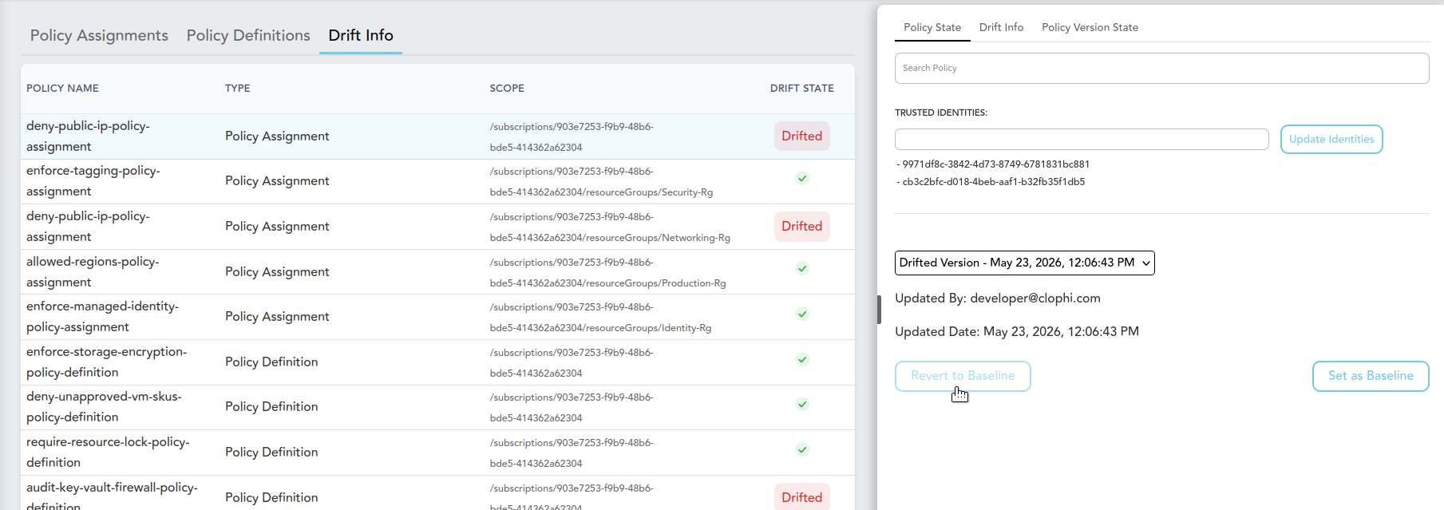
Task: Click scope ending in resourceGroups/Identity-Rg
Action: 600,318
